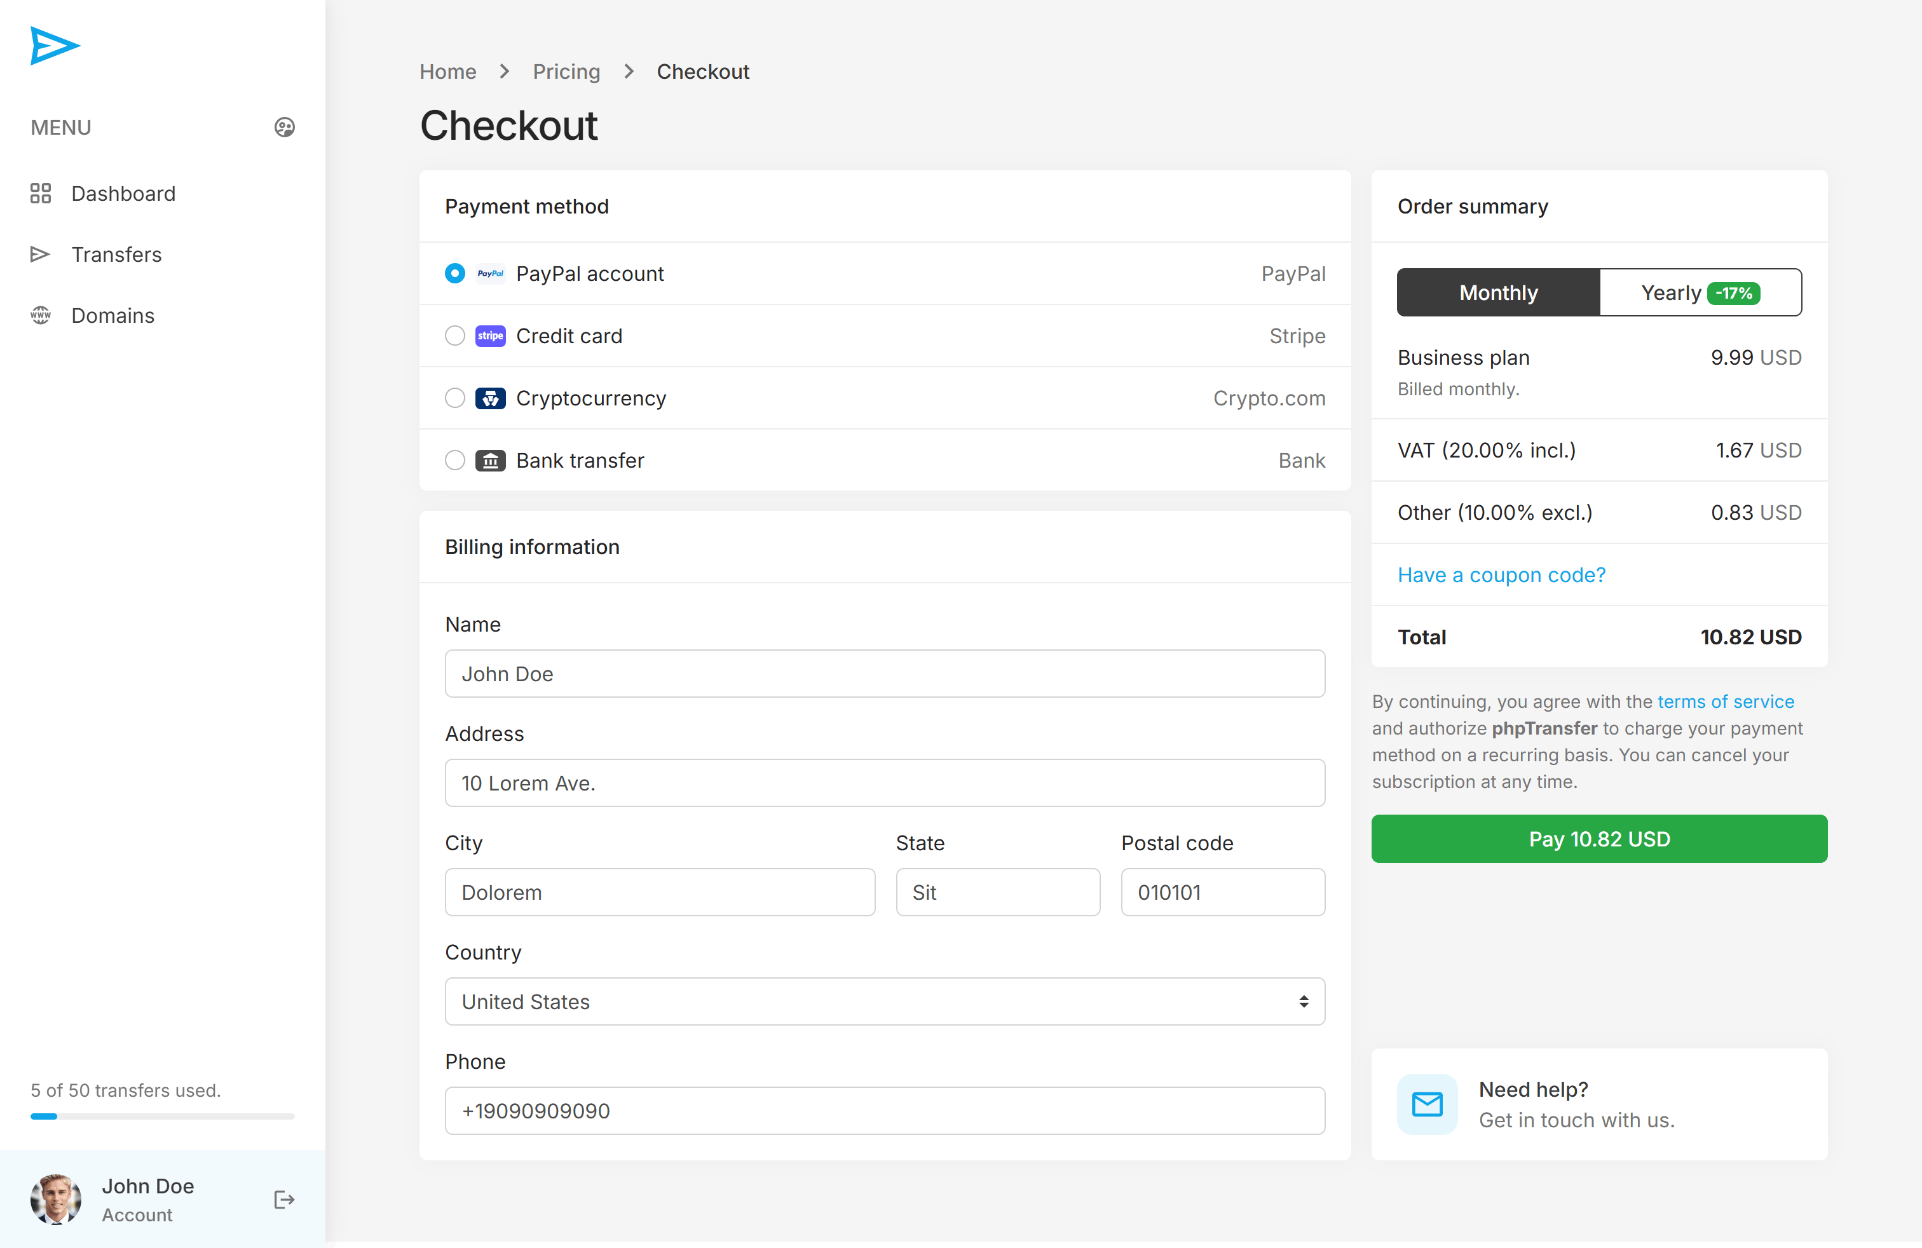1922x1248 pixels.
Task: Go to Home from breadcrumb
Action: (x=448, y=71)
